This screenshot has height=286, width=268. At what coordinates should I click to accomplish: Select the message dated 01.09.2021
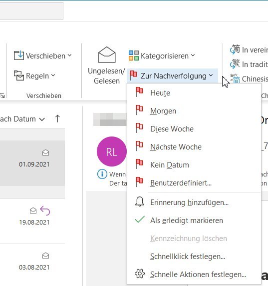[x=32, y=163]
